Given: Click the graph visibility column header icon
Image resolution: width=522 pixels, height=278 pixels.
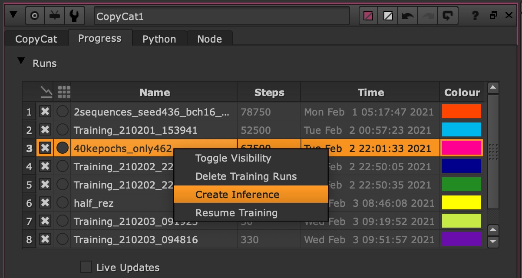Looking at the screenshot, I should pos(45,92).
